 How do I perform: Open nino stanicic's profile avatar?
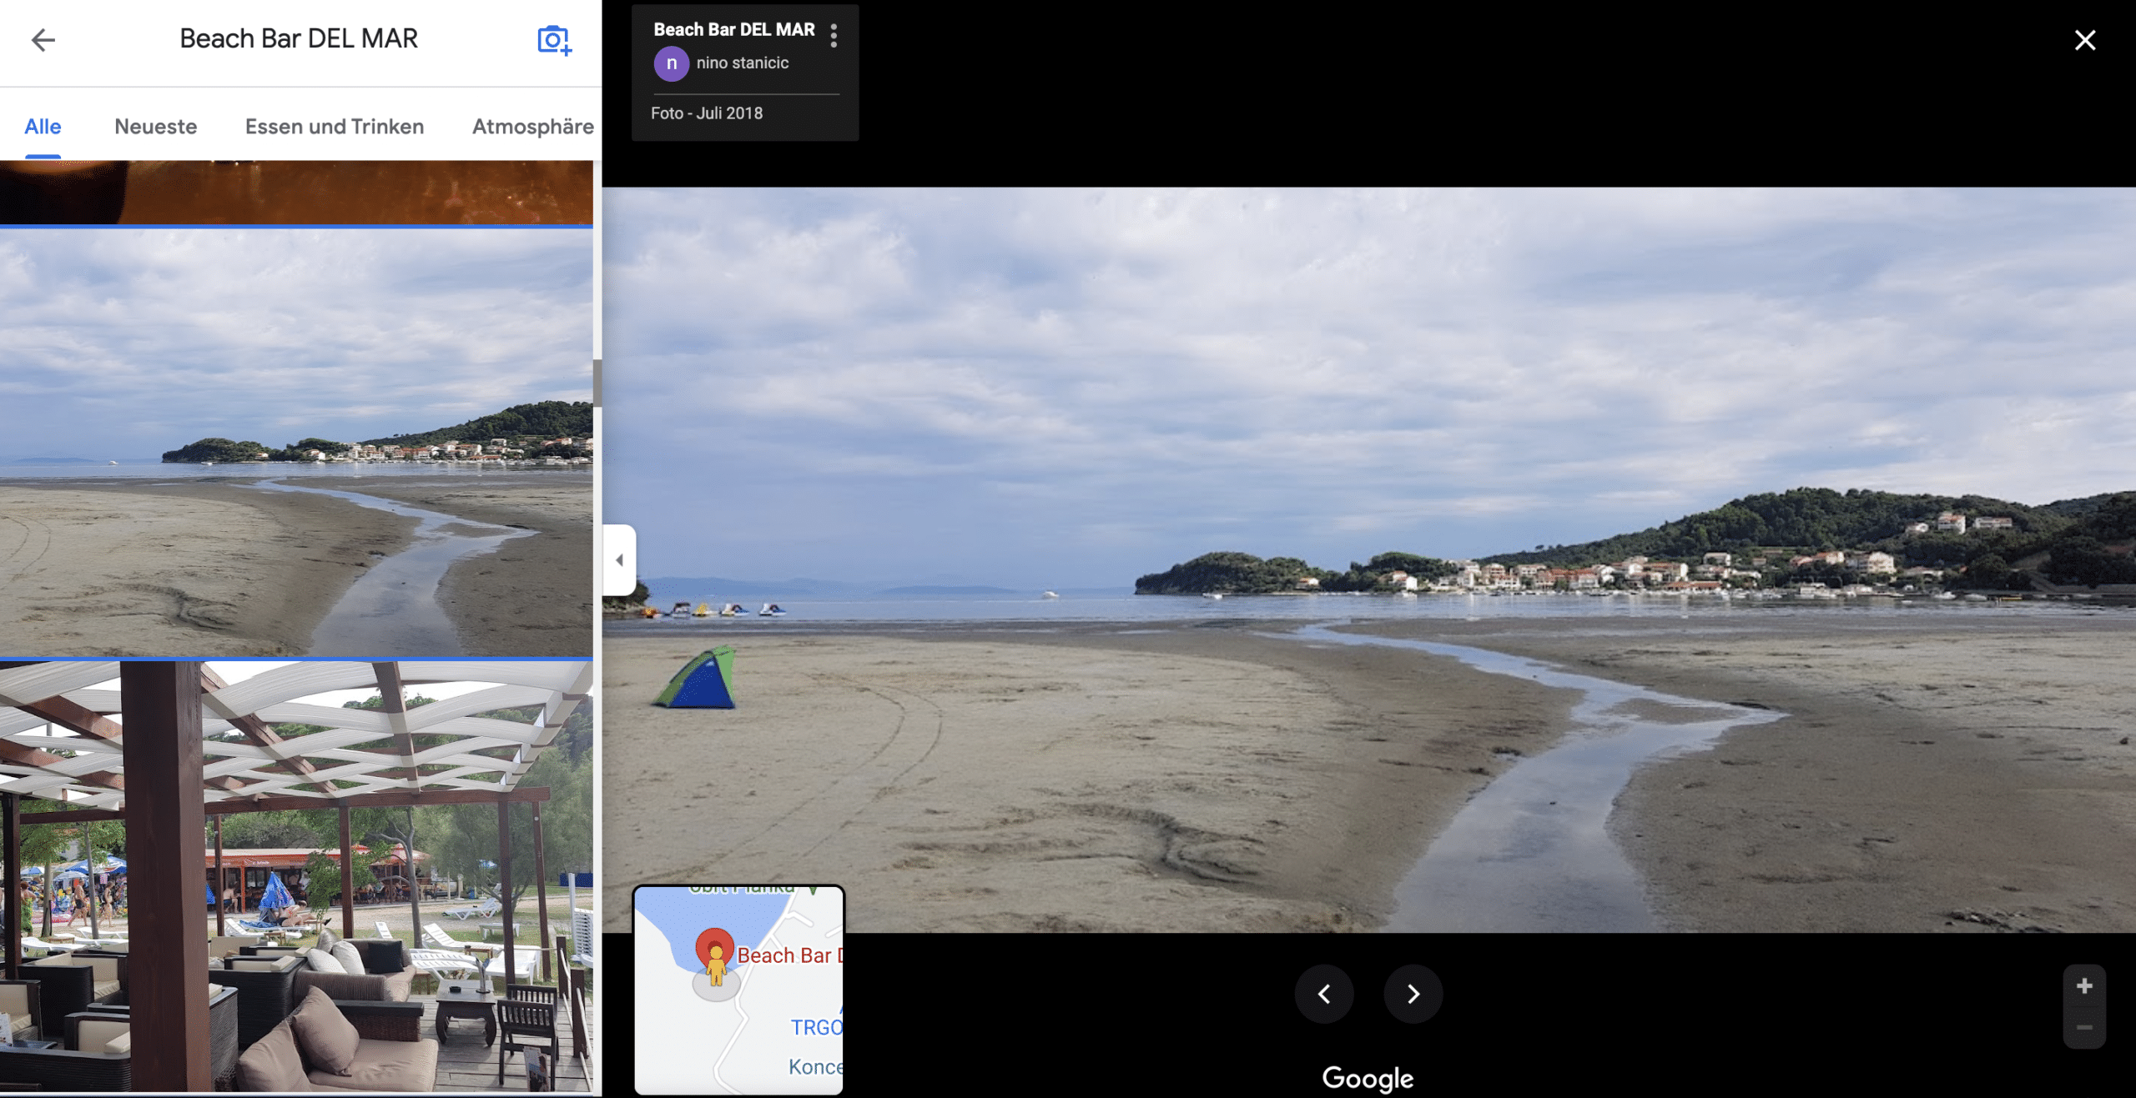tap(672, 63)
